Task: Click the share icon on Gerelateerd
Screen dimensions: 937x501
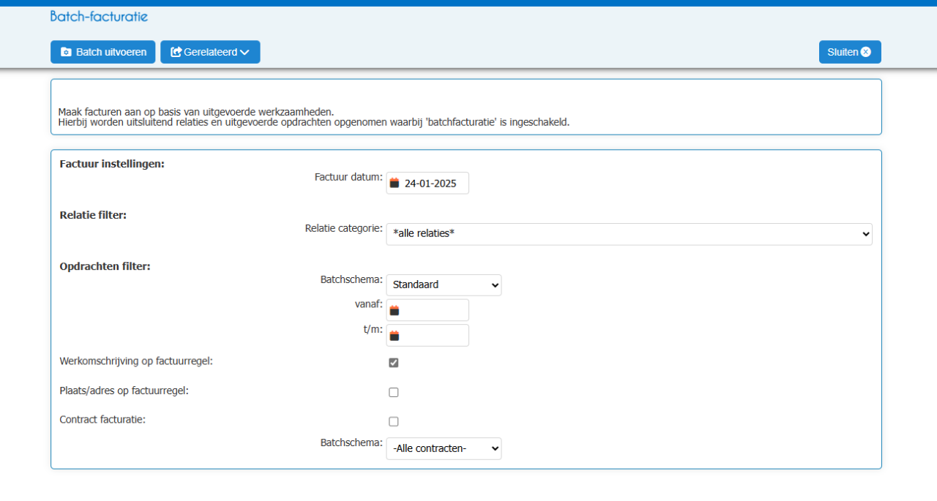Action: 176,52
